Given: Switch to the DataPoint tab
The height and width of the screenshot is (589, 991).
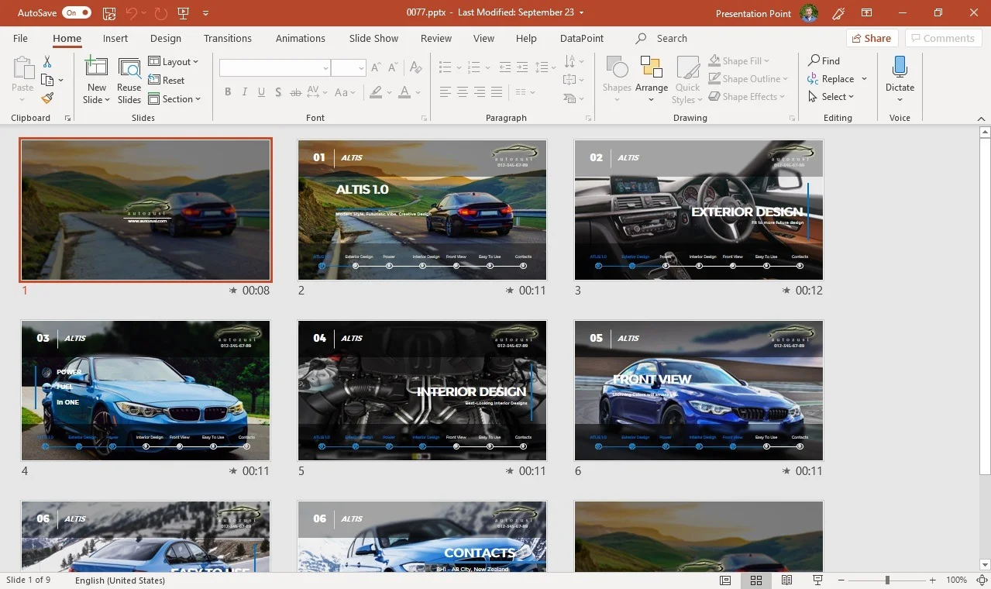Looking at the screenshot, I should tap(581, 38).
